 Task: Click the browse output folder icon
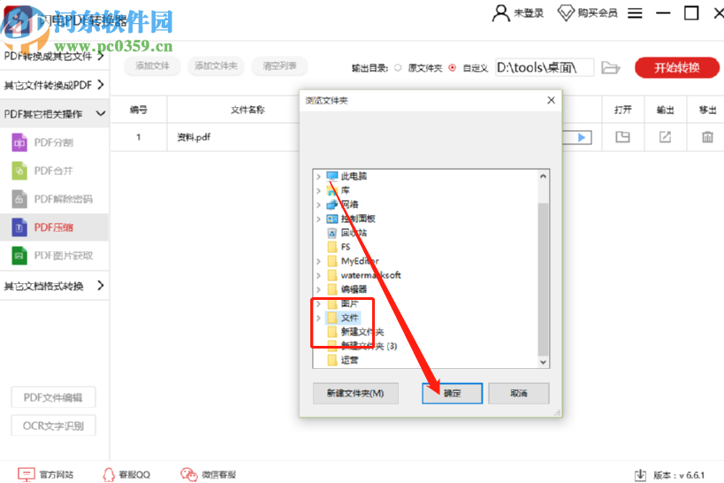[x=611, y=68]
